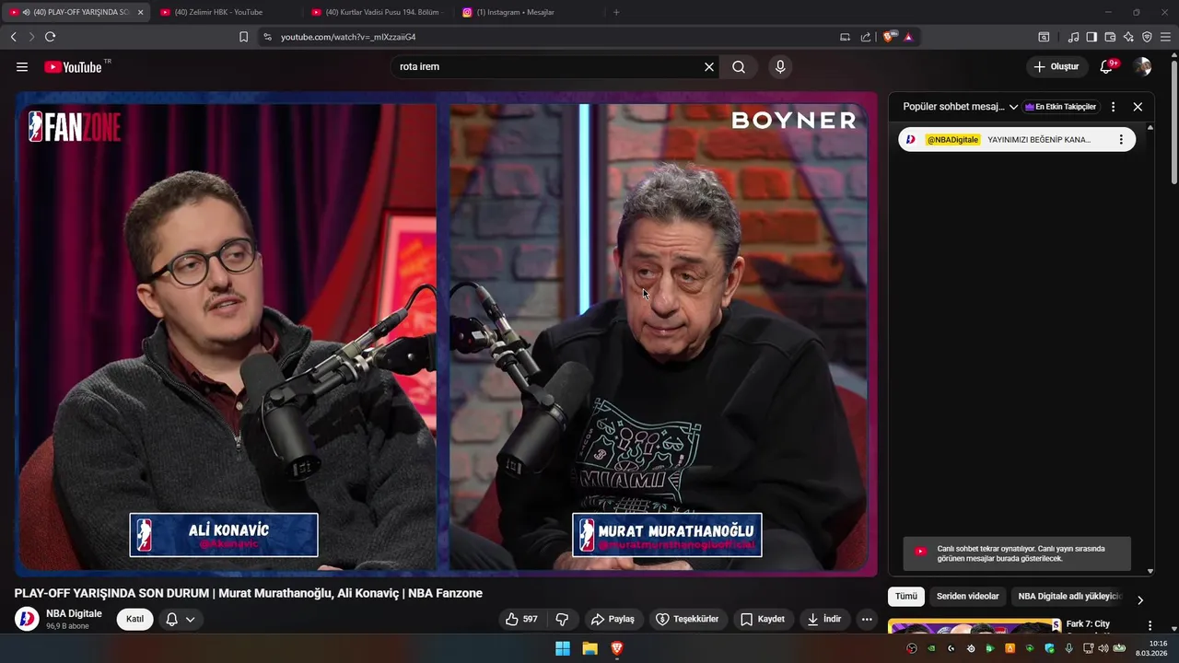The height and width of the screenshot is (663, 1179).
Task: Switch to the Zelimir HBK YouTube tab
Action: tap(225, 12)
